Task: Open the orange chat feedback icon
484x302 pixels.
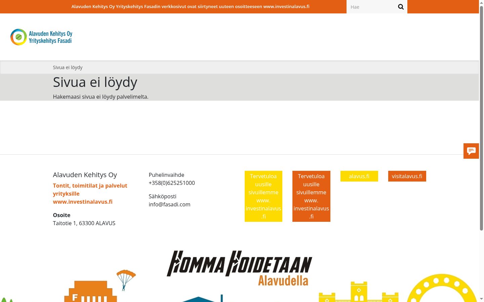Action: [x=471, y=151]
